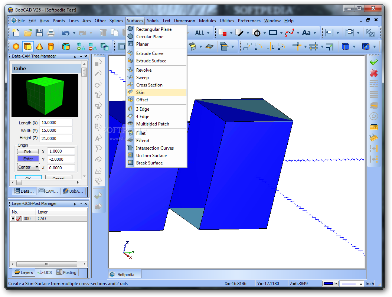Collapse Data-CAM Tree Manager with its up arrow
The image size is (392, 297).
81,56
